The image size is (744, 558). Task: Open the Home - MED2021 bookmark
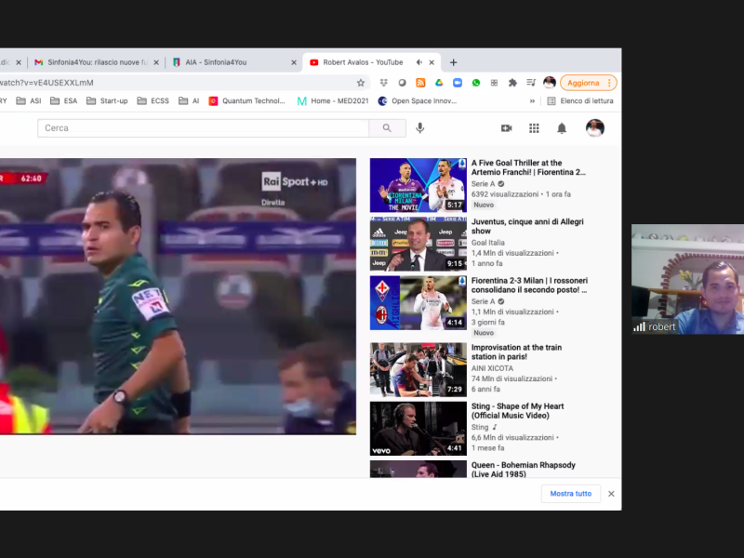tap(333, 101)
